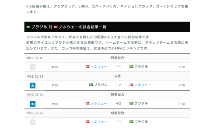The width and height of the screenshot is (220, 132).
Task: Click the blue loss icon for 1997 match
Action: 33,104
